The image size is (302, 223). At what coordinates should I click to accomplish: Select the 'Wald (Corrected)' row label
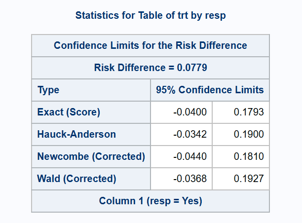pos(76,179)
